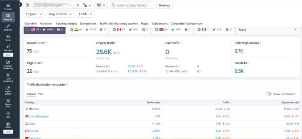Sort by Traffic share column header
Image resolution: width=302 pixels, height=139 pixels.
(x=153, y=103)
